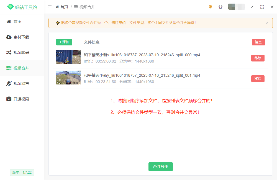
Task: Minimize to tray via the arrow icon
Action: pyautogui.click(x=252, y=7)
